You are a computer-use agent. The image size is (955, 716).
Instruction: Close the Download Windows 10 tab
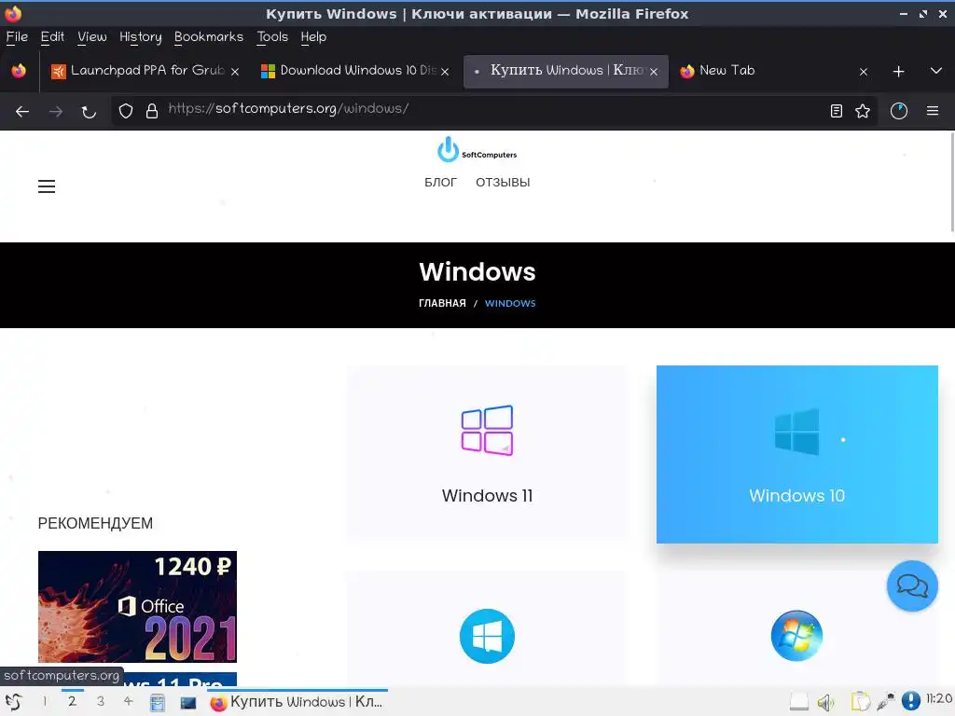pyautogui.click(x=445, y=72)
